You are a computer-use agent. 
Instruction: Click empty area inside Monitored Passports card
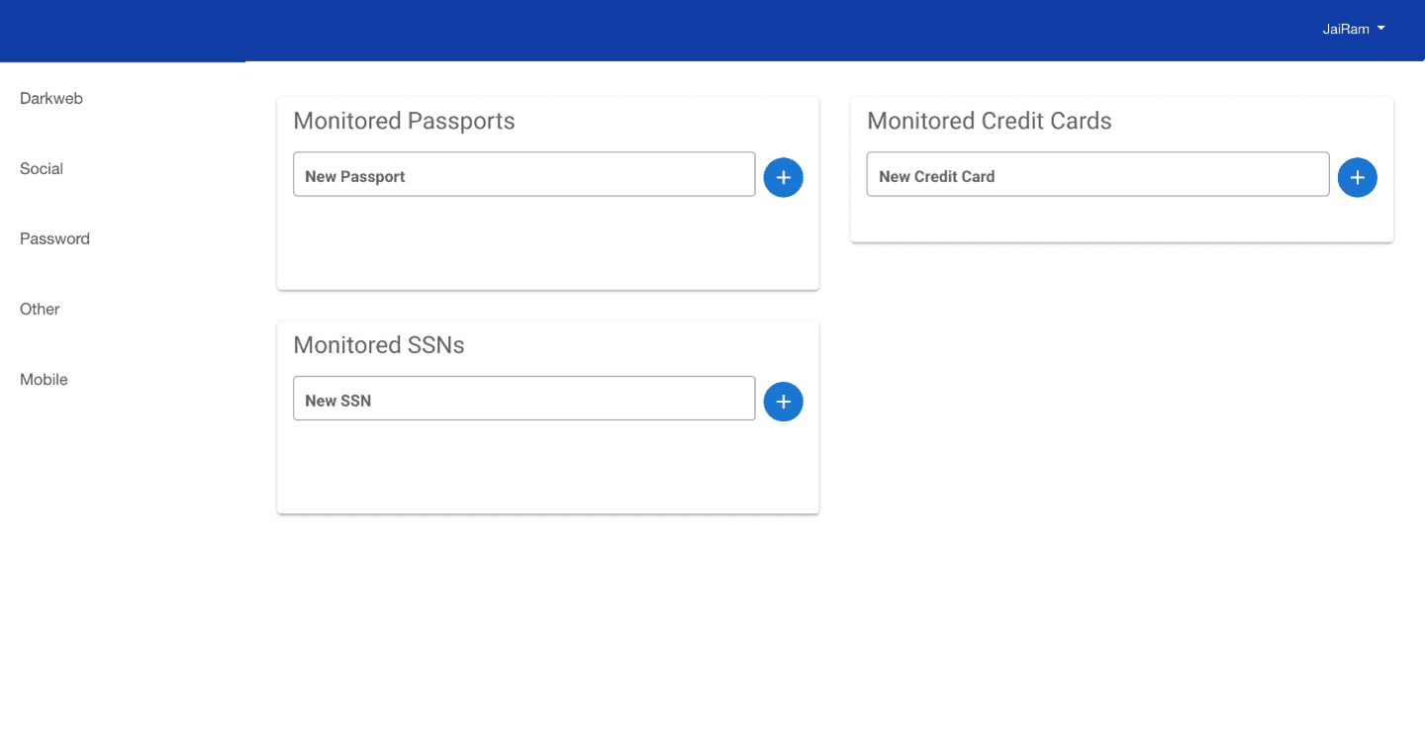point(548,244)
